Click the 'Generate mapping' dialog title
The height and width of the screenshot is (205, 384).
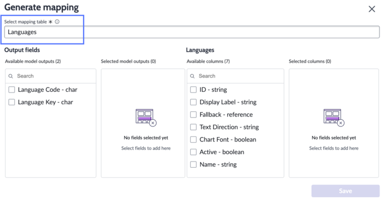tap(42, 8)
